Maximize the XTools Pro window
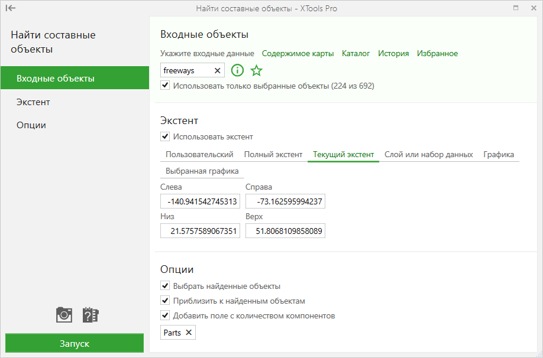This screenshot has width=543, height=358. point(516,8)
